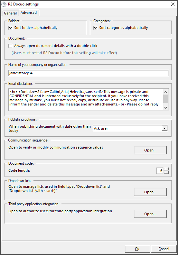Viewport: 178px width, 255px height.
Task: Decrease the code length with down arrow
Action: [x=166, y=172]
